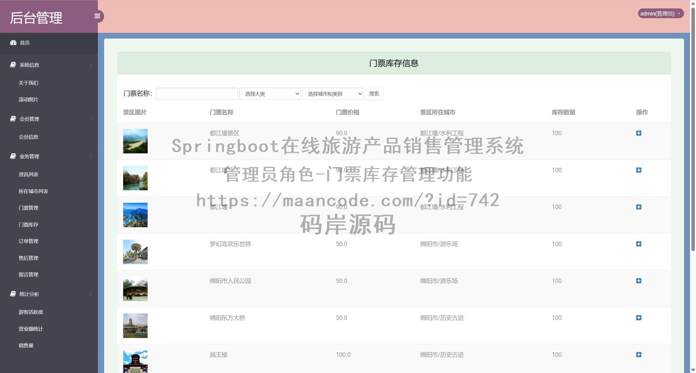Screen dimensions: 696x373
Task: Open the 选择大类 dropdown
Action: pos(270,94)
